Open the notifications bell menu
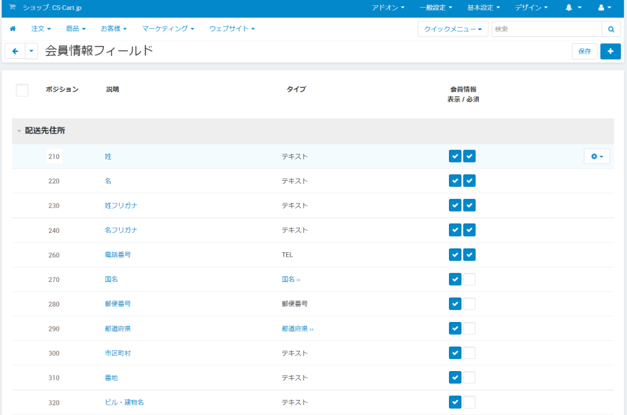The height and width of the screenshot is (415, 627). click(x=573, y=8)
